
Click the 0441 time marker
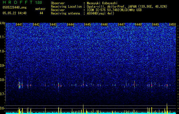click(x=19, y=25)
